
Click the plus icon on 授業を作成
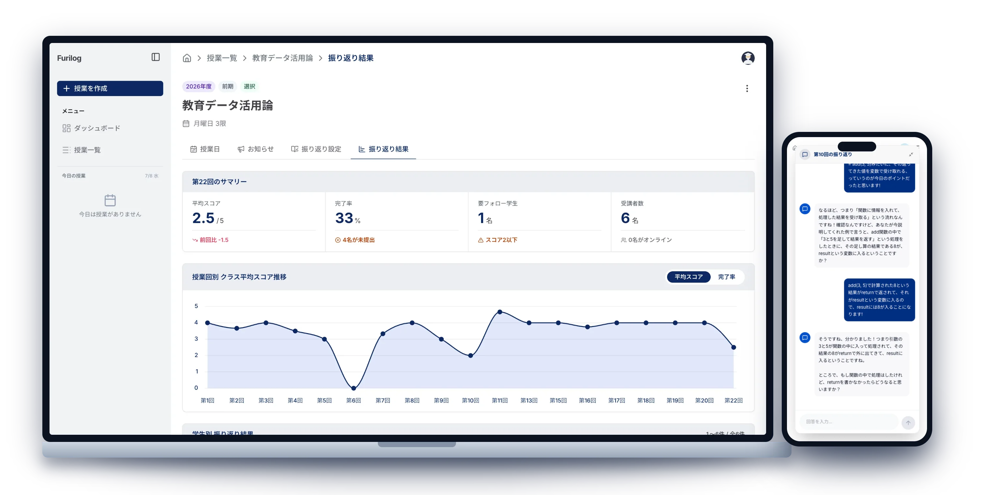66,89
